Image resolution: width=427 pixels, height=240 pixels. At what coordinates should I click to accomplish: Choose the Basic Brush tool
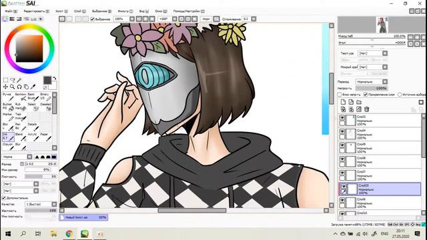tap(33, 97)
